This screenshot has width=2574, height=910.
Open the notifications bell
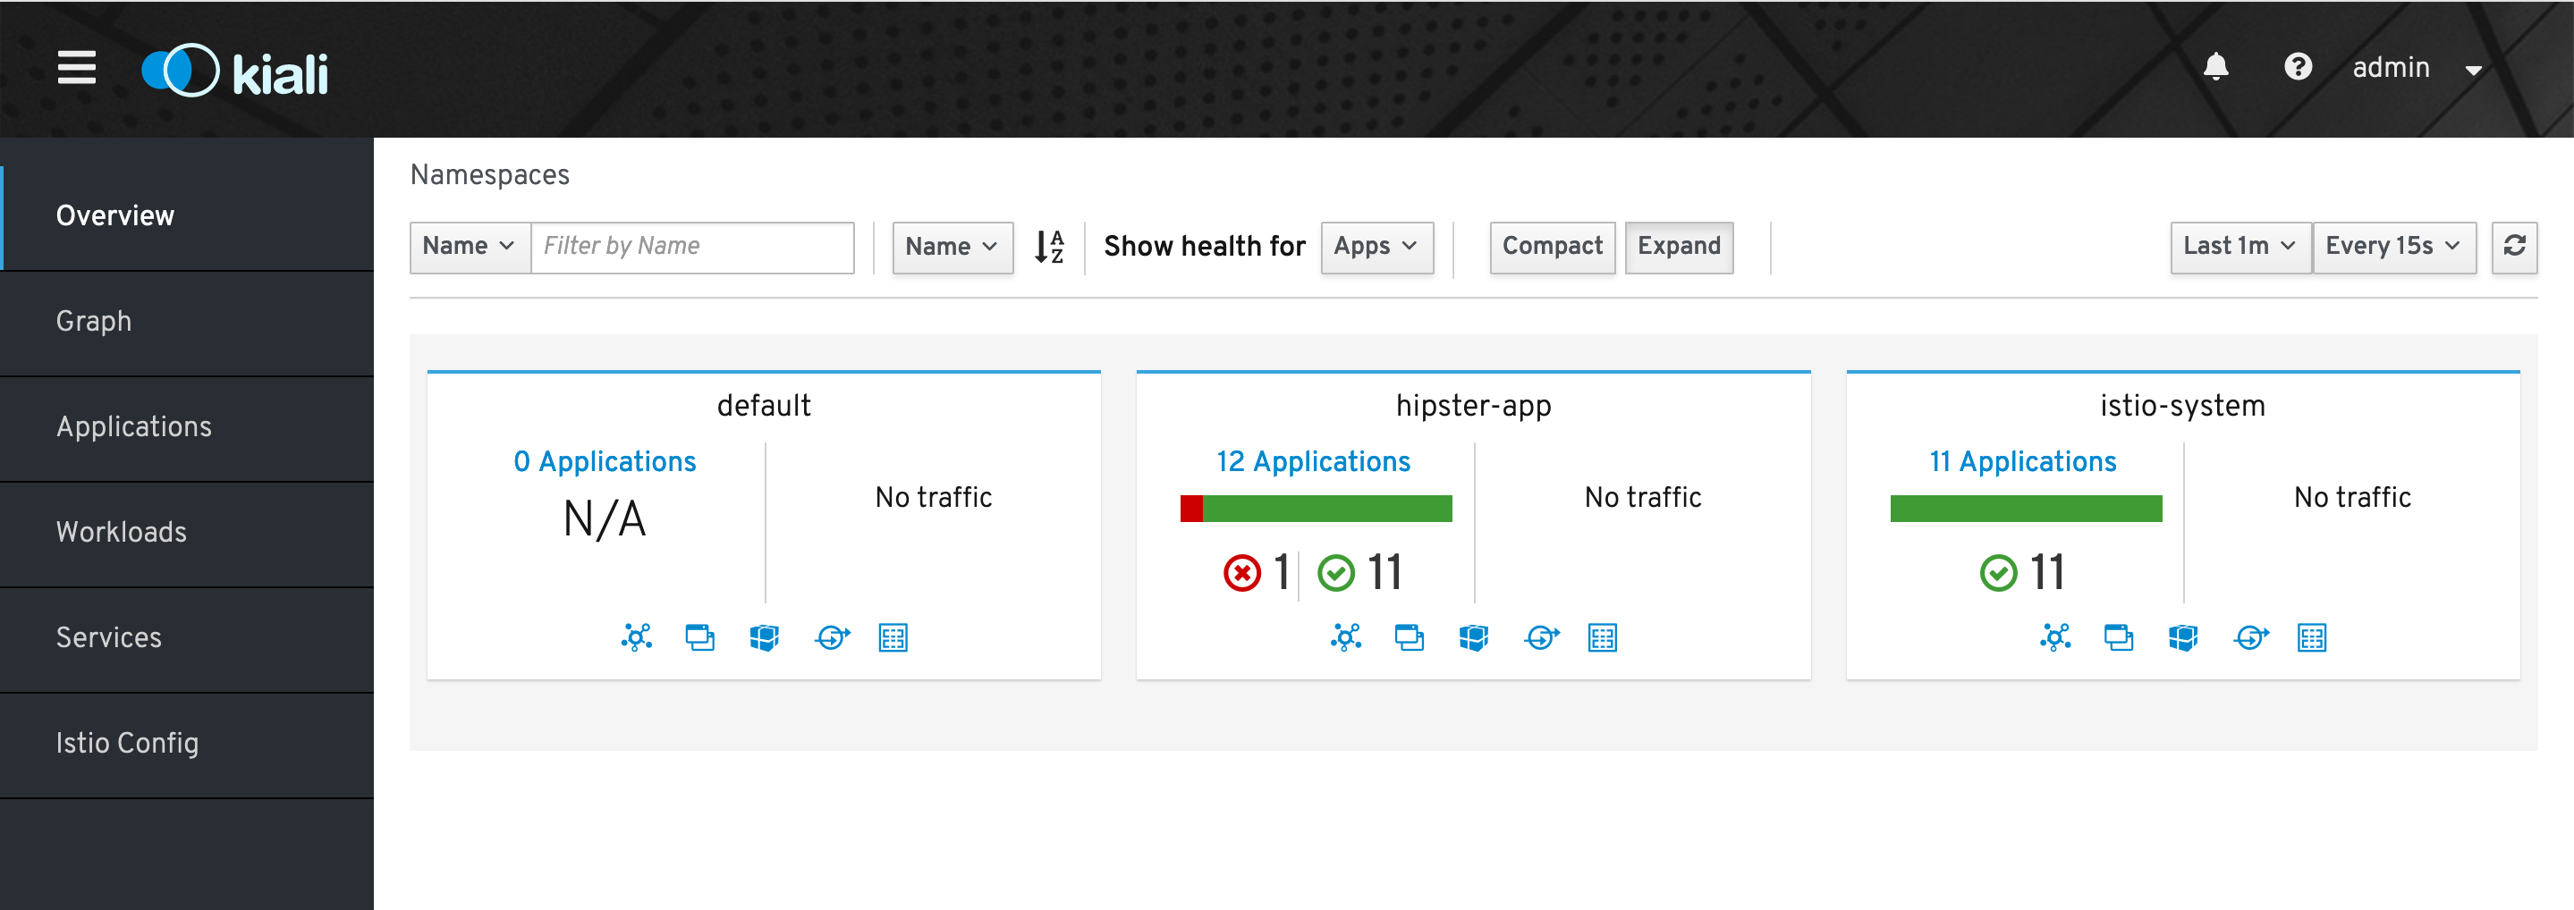[2215, 67]
